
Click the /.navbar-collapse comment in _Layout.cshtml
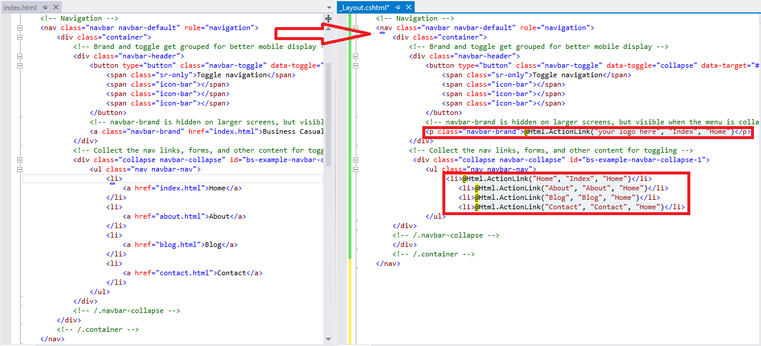(x=446, y=235)
